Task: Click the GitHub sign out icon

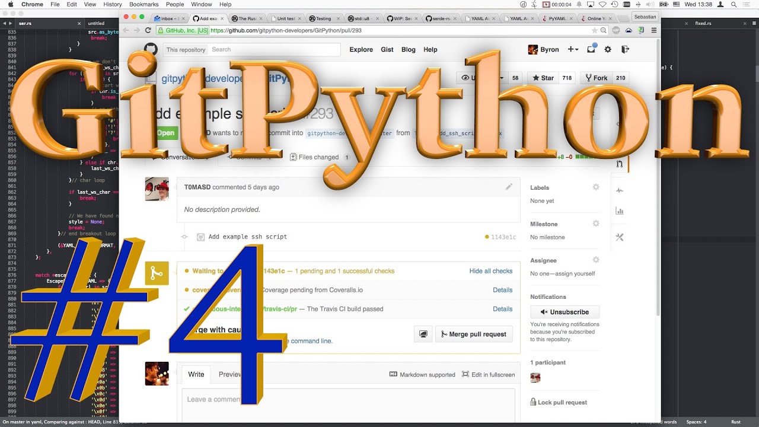Action: (x=624, y=50)
